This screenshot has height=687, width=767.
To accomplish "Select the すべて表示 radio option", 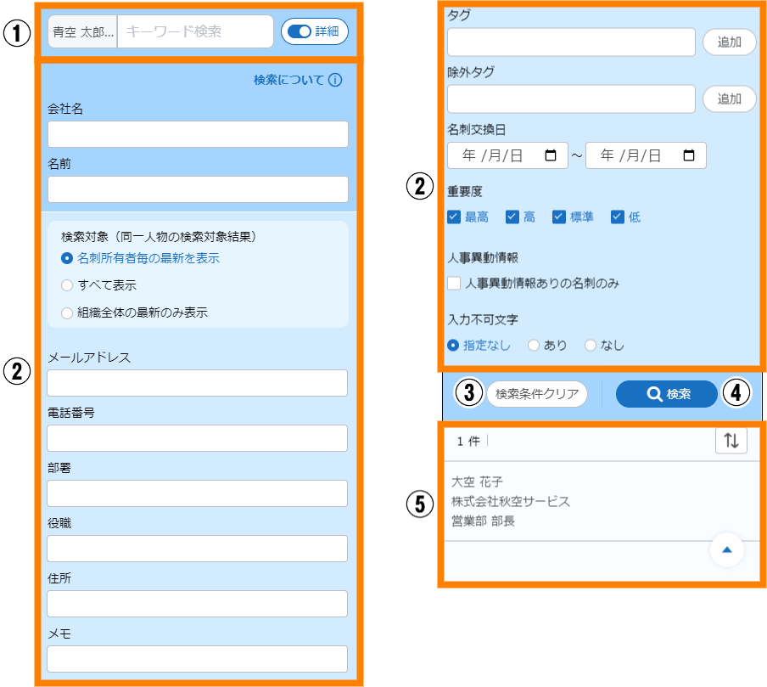I will [68, 285].
